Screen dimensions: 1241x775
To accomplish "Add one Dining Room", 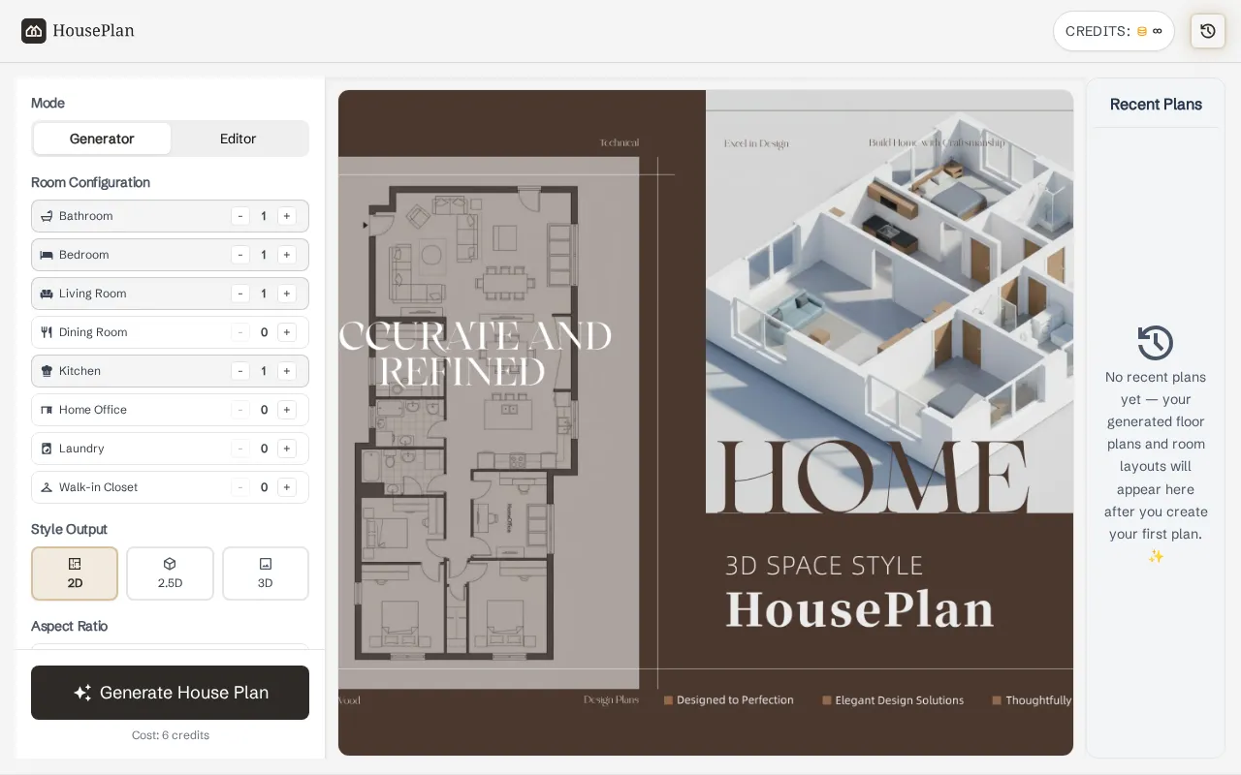I will coord(287,332).
